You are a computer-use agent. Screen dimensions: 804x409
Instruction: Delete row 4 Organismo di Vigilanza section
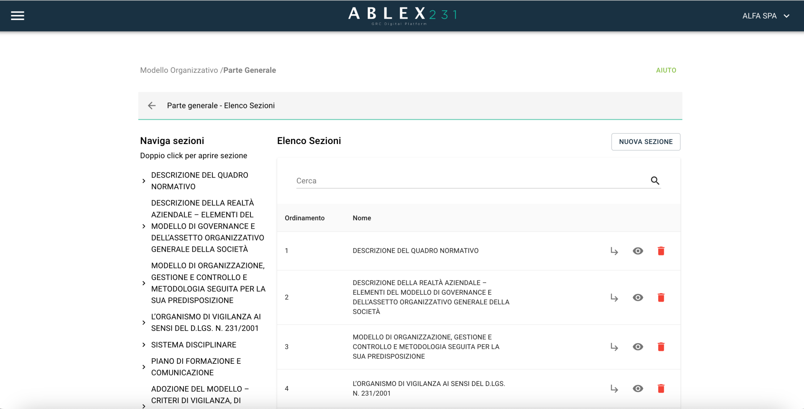point(661,388)
